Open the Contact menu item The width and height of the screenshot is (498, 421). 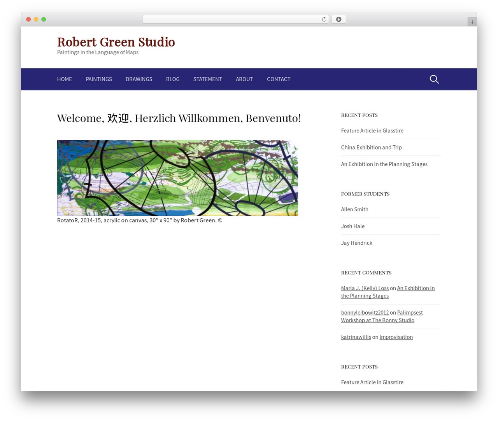279,79
